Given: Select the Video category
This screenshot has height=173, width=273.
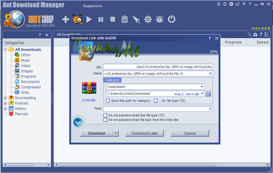Looking at the screenshot, I should point(26,66).
